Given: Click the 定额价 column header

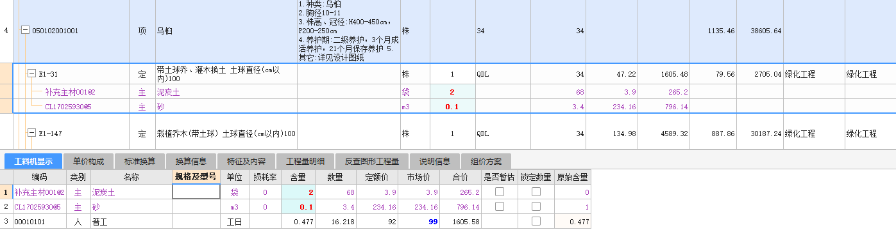Looking at the screenshot, I should click(x=377, y=176).
